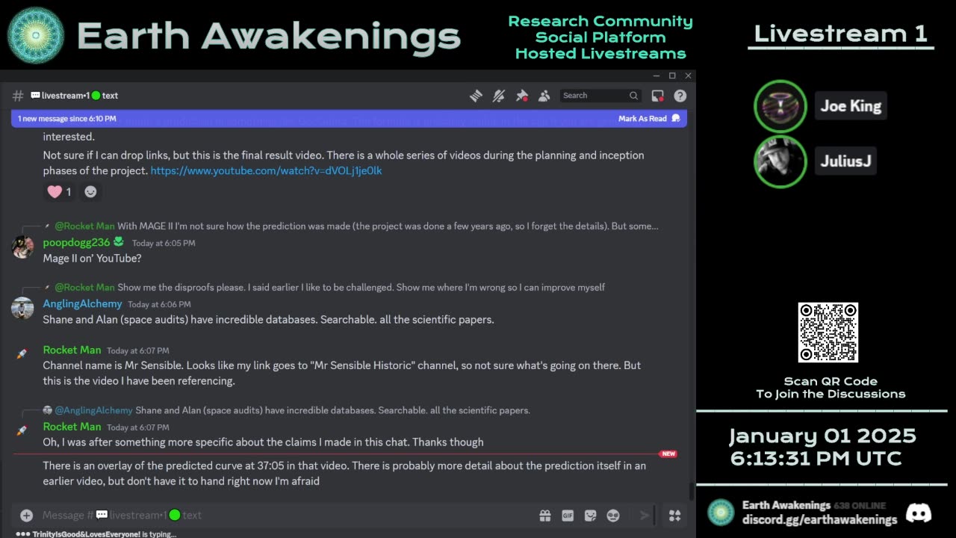Click the red NEW message divider badge

coord(668,454)
